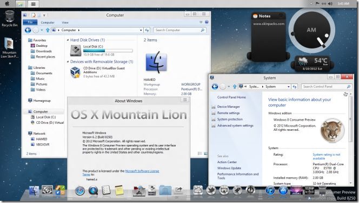Open Microsoft Software License Terms link
The height and width of the screenshot is (203, 359).
(x=142, y=171)
